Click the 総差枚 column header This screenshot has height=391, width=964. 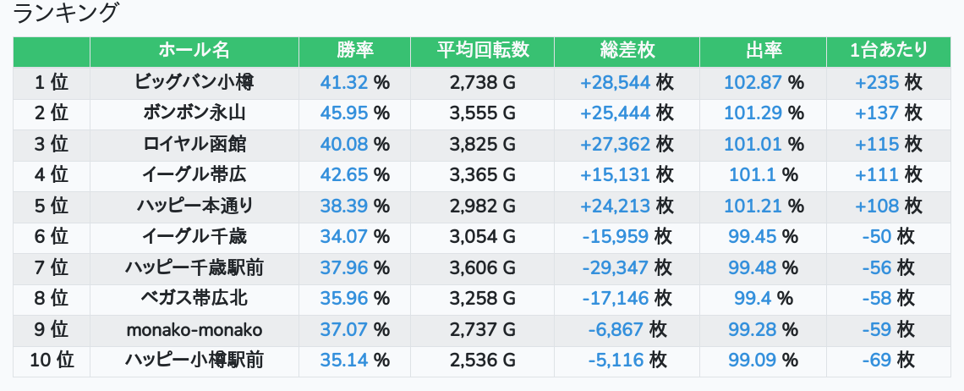pos(627,51)
